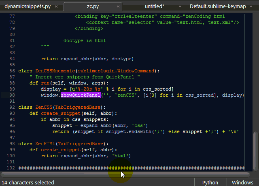Click the highlighted showQuickPanel text

tap(81, 95)
